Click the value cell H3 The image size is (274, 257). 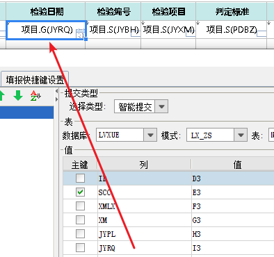(233, 234)
